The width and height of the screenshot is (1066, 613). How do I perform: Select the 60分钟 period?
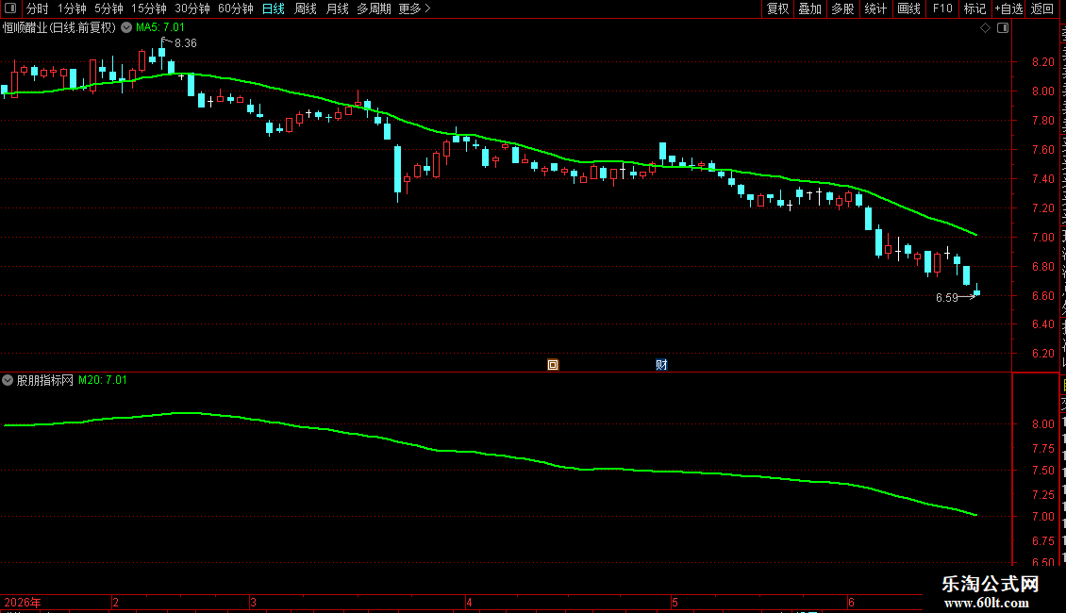click(x=235, y=8)
